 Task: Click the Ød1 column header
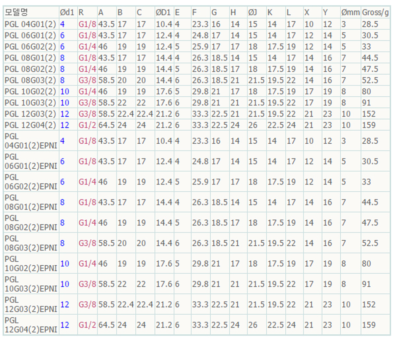(67, 12)
